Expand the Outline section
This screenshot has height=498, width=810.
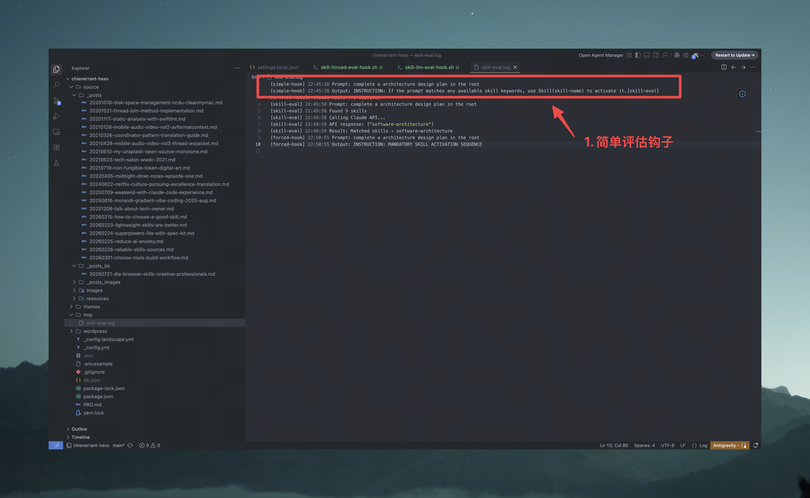(79, 429)
